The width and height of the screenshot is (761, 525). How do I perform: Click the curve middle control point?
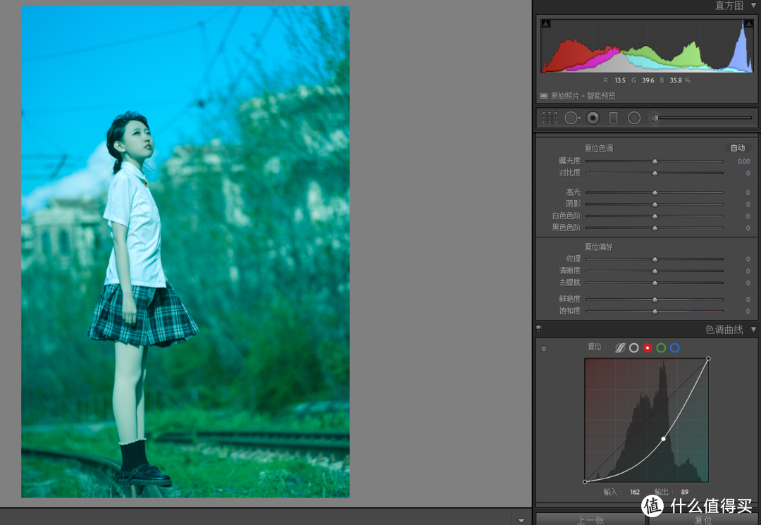click(664, 438)
